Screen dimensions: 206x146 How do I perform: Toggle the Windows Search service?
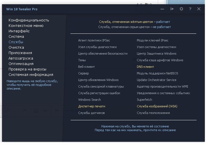(x=89, y=100)
